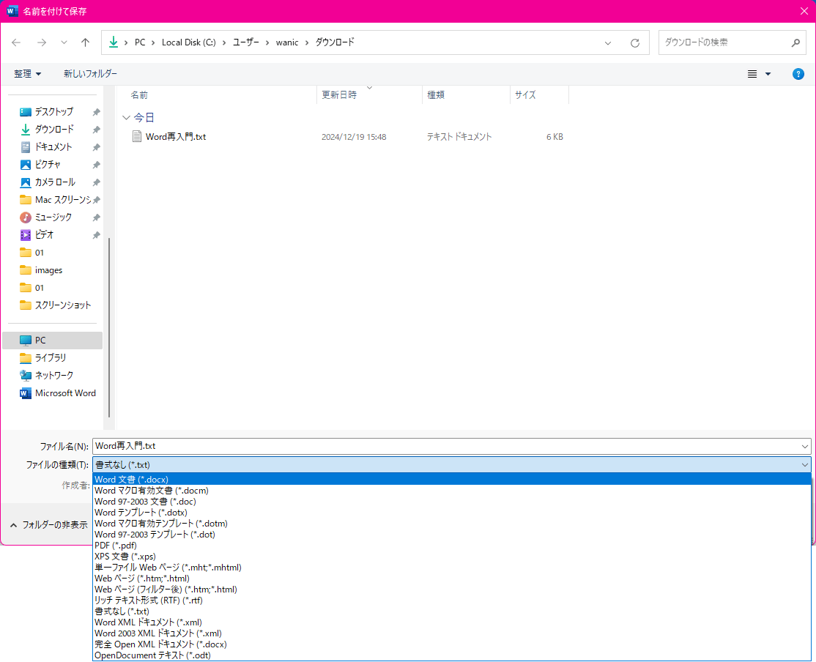The width and height of the screenshot is (816, 662).
Task: Go forward with the right arrow
Action: click(x=42, y=42)
